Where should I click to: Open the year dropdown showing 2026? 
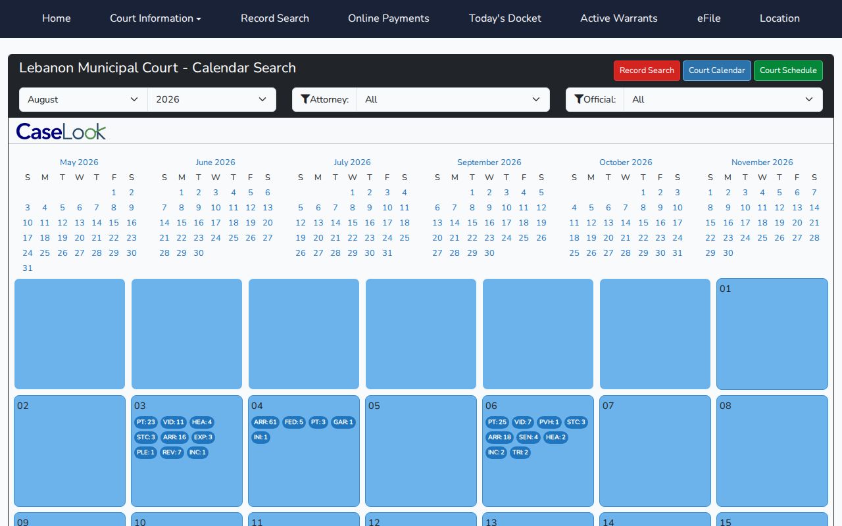[x=212, y=99]
